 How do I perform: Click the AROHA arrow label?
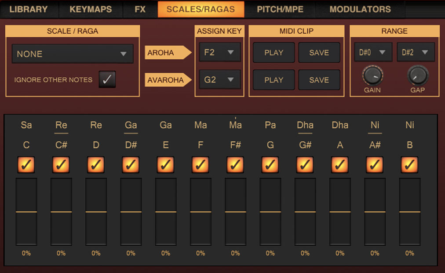pos(168,52)
